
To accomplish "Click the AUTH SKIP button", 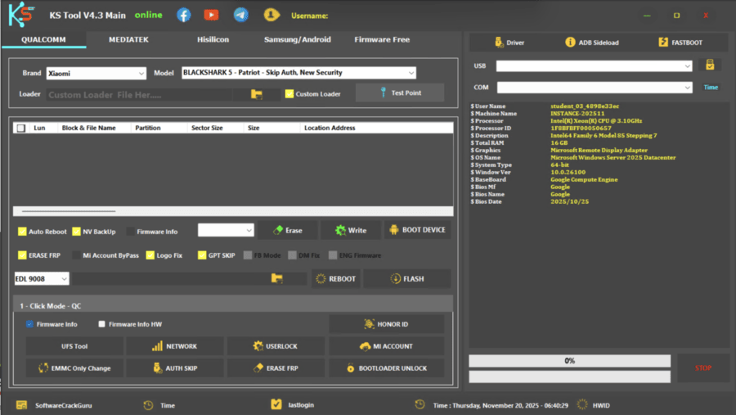I will 175,368.
